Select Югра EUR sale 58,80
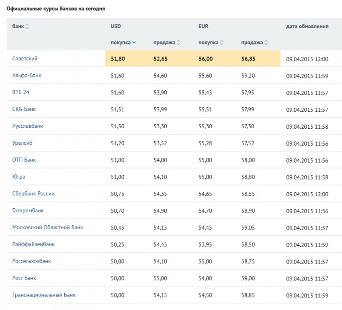The width and height of the screenshot is (342, 310). pos(248,177)
